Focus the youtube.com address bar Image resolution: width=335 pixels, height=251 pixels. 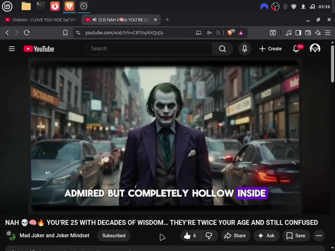click(x=124, y=33)
